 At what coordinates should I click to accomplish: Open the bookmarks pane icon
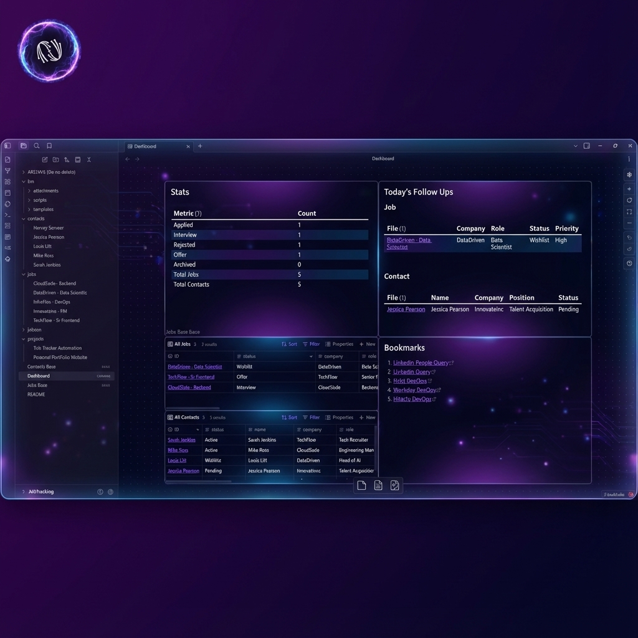[49, 146]
